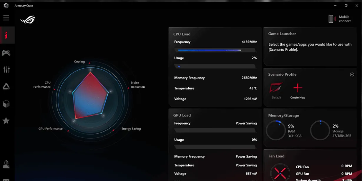
Task: Click the Noise Reduction radar label
Action: pos(138,85)
